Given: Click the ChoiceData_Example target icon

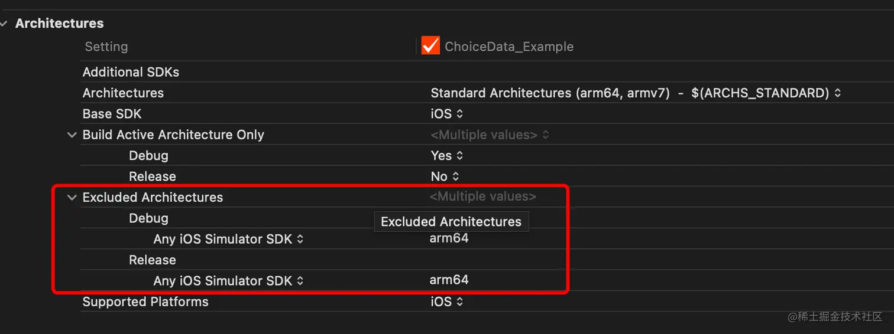Looking at the screenshot, I should pyautogui.click(x=430, y=46).
